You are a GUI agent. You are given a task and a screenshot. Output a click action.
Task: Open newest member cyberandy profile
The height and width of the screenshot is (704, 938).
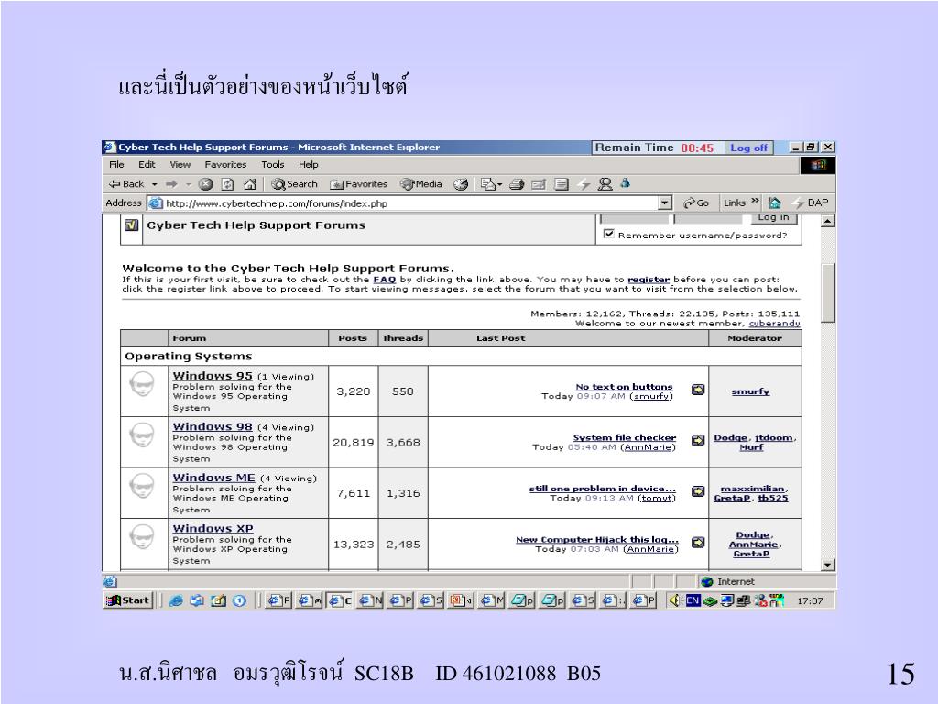774,324
